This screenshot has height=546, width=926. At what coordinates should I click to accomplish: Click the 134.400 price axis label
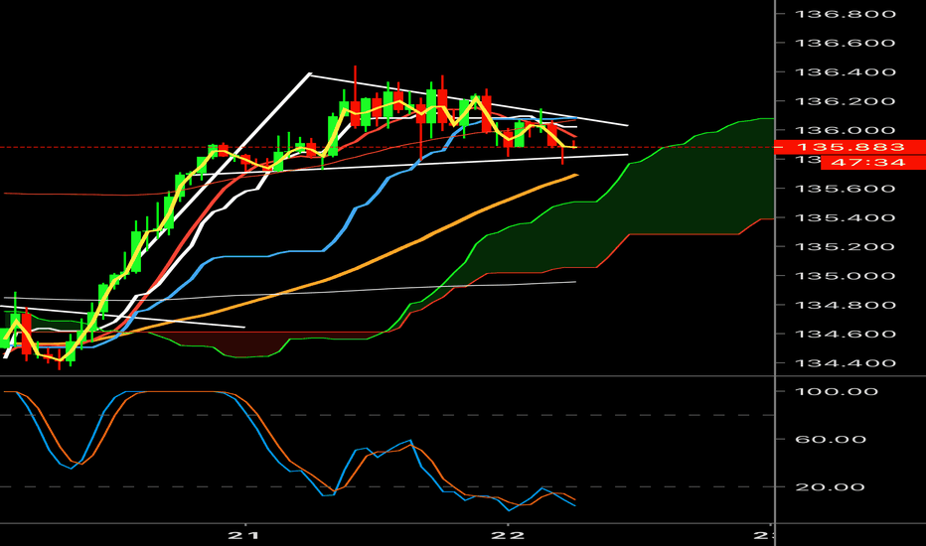[846, 363]
